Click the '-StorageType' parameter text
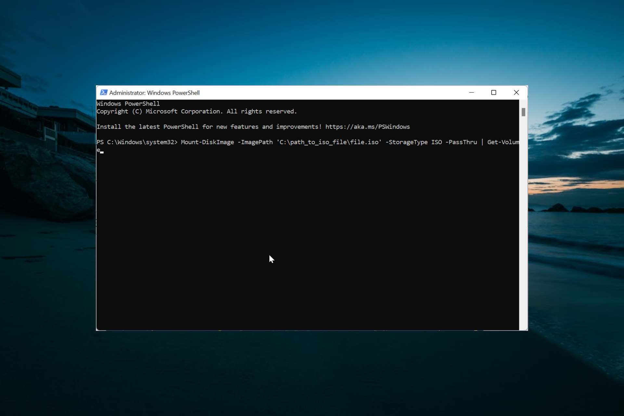624x416 pixels. [x=407, y=142]
